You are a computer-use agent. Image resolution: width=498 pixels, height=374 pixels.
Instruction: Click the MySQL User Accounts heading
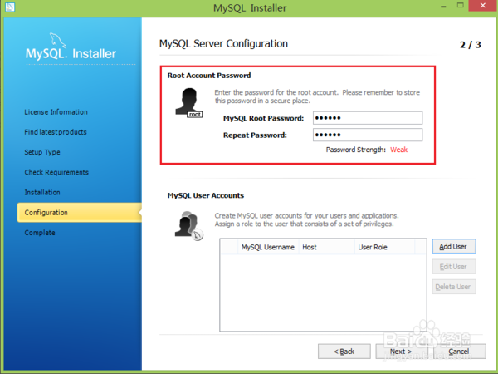coord(206,195)
